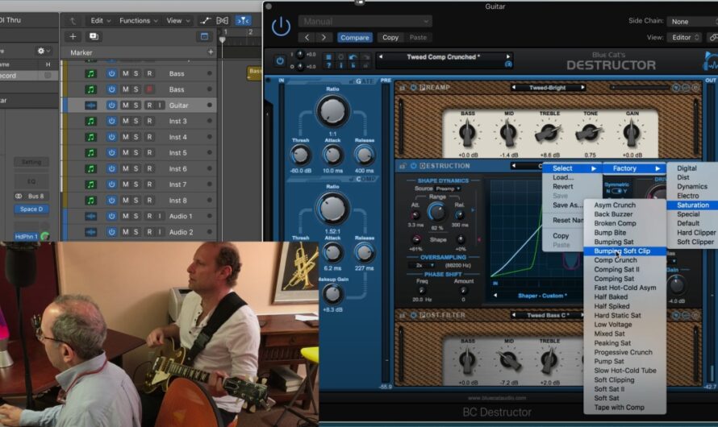
Task: Click the Blue Cat Audio logo icon
Action: [710, 61]
